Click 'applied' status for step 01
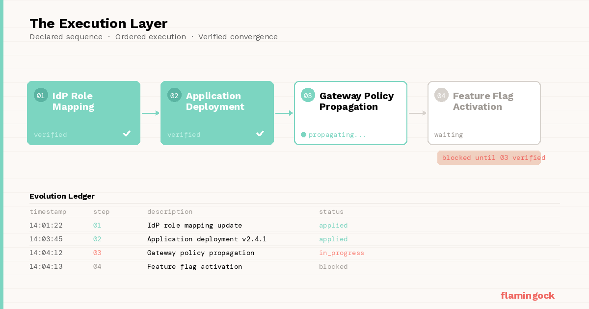Viewport: 589px width, 309px height. click(x=333, y=226)
